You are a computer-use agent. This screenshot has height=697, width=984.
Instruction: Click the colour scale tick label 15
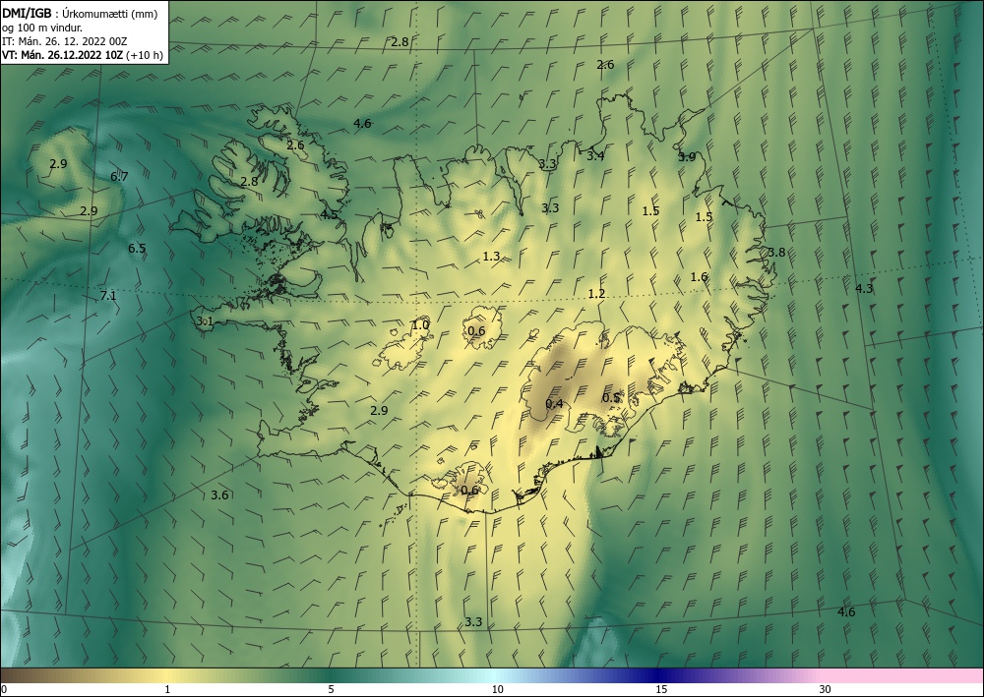661,690
